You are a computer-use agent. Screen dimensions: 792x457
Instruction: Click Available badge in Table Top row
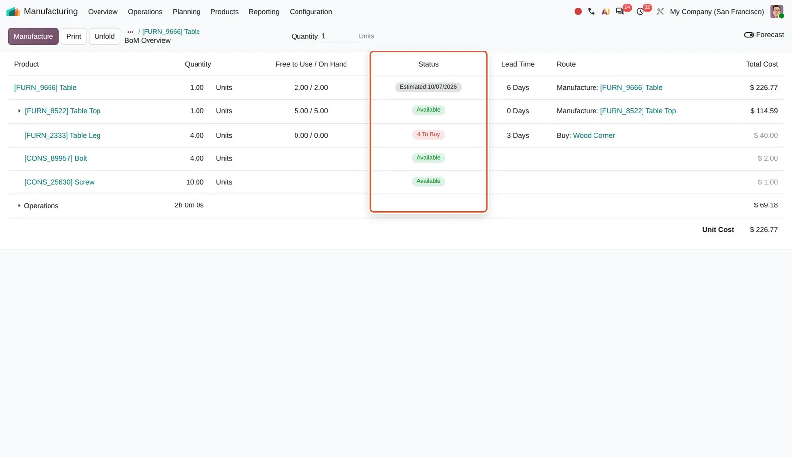428,110
